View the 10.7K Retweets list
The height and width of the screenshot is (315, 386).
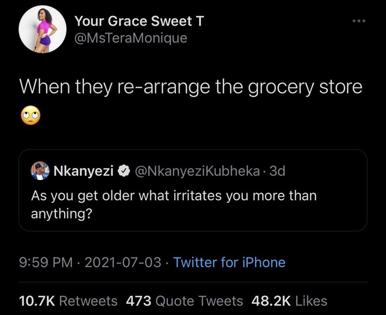[x=68, y=301]
